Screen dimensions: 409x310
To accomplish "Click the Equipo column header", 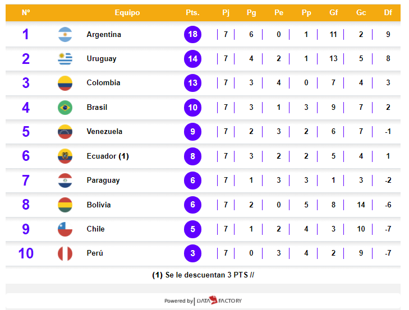I will (127, 12).
